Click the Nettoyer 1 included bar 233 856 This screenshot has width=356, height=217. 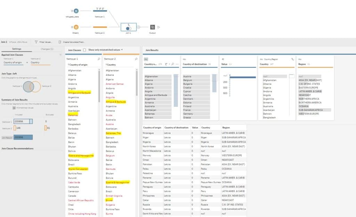(23, 121)
